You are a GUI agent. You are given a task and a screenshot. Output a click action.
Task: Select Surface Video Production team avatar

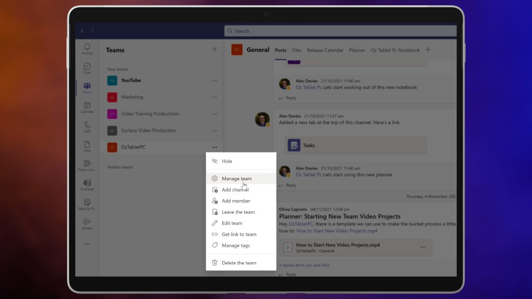click(x=112, y=130)
